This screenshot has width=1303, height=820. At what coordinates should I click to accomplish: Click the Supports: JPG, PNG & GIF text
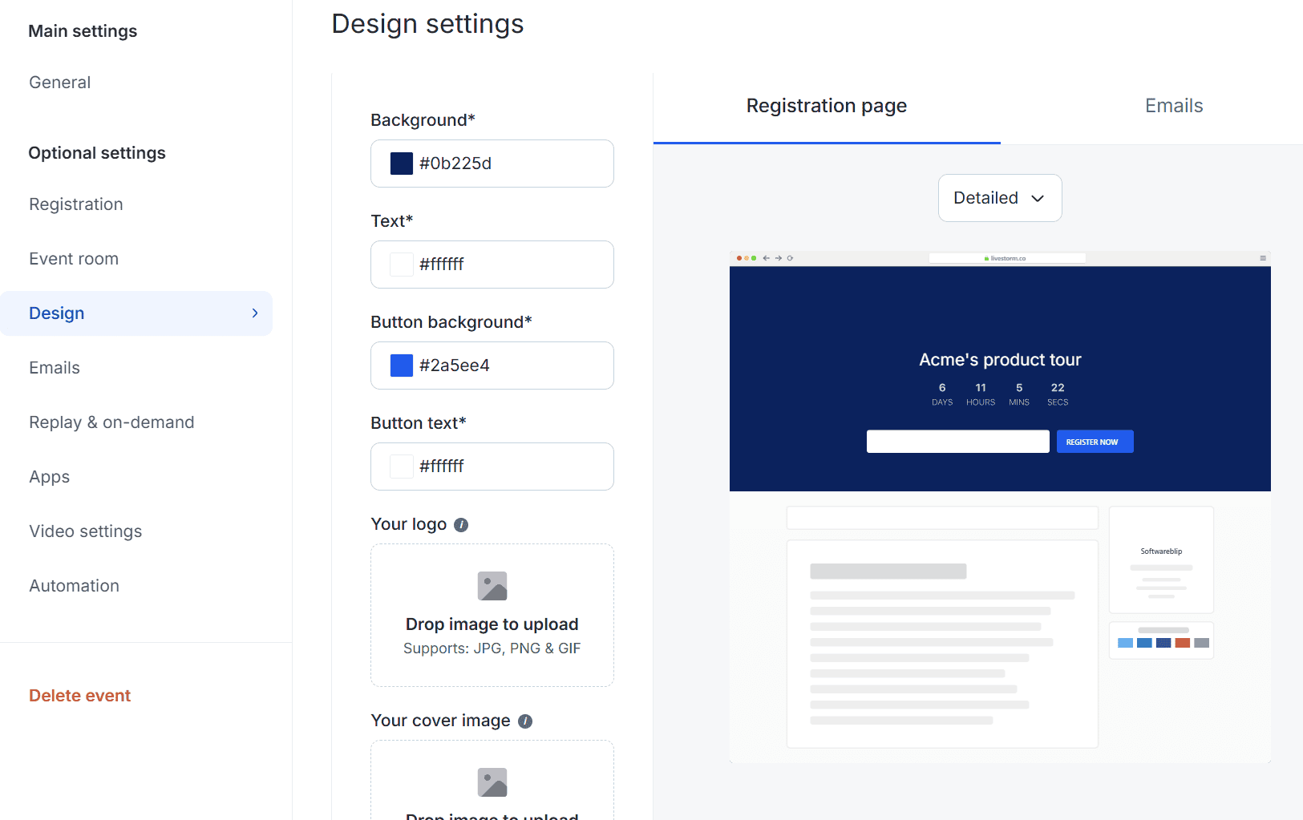coord(492,648)
